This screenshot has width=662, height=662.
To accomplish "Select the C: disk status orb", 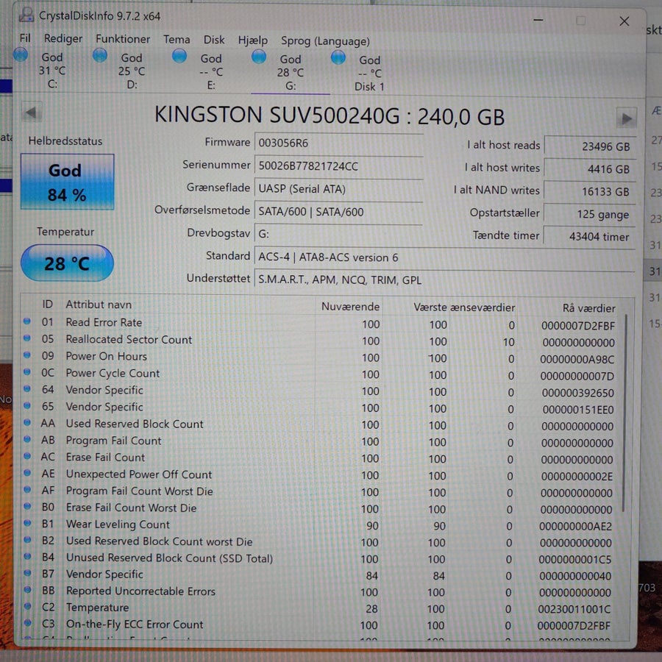I will pyautogui.click(x=21, y=54).
